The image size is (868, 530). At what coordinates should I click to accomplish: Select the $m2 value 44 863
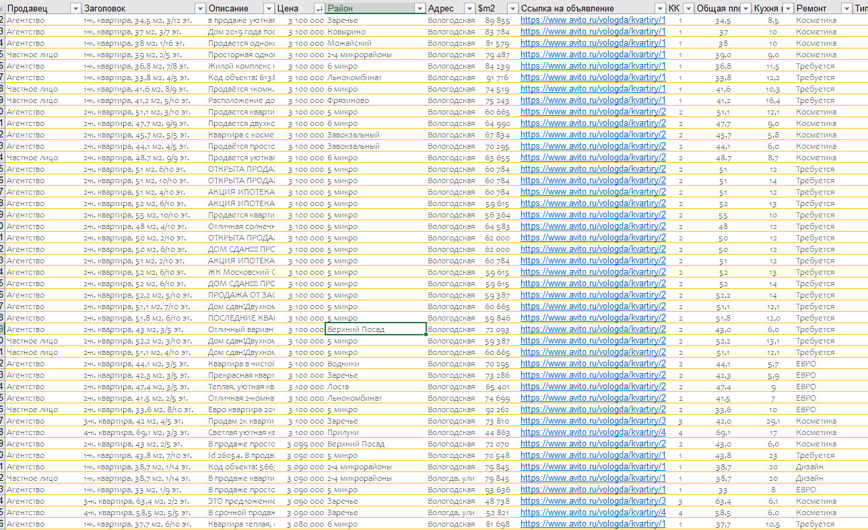[498, 432]
